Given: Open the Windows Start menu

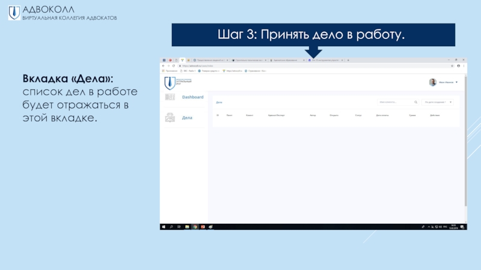Looking at the screenshot, I should pyautogui.click(x=163, y=226).
